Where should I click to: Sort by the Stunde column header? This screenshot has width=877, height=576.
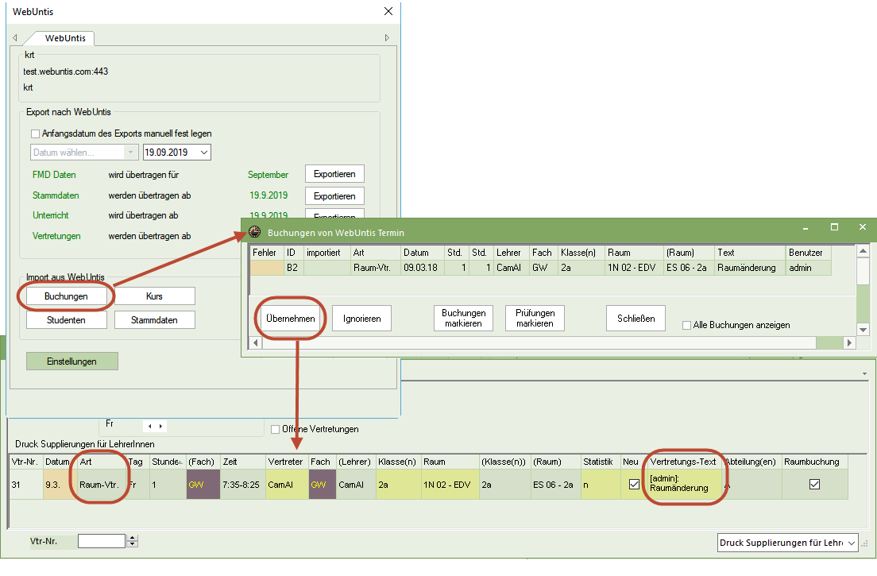click(x=167, y=462)
